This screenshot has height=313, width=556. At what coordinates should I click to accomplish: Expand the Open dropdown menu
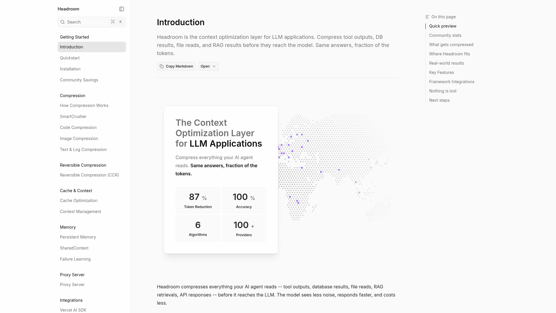[x=208, y=66]
